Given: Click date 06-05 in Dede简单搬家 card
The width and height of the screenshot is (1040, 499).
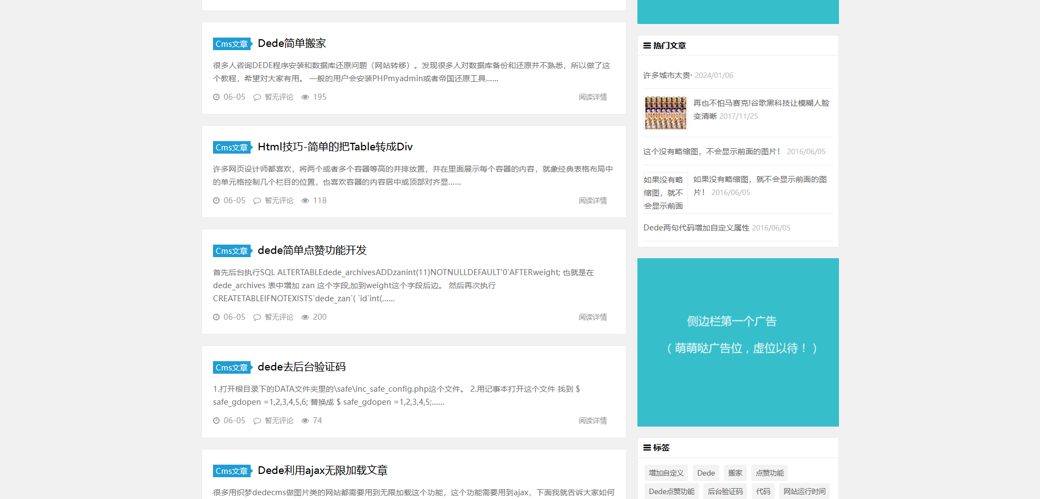Looking at the screenshot, I should click(x=234, y=97).
